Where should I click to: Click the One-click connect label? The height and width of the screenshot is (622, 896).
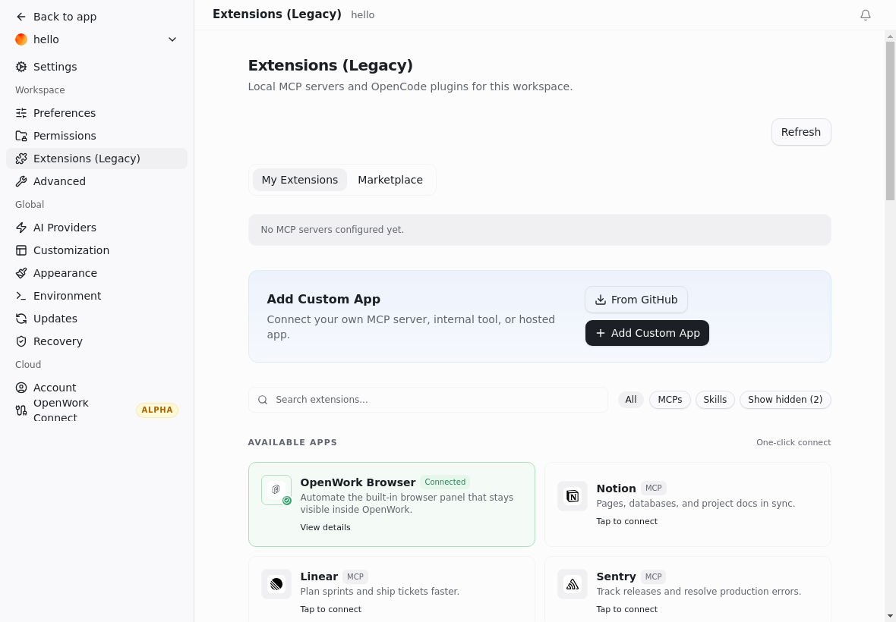(793, 442)
